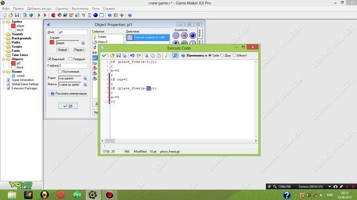Select the 'Объект' (Object) apply-to option
Image resolution: width=357 pixels, height=200 pixels.
(x=234, y=56)
